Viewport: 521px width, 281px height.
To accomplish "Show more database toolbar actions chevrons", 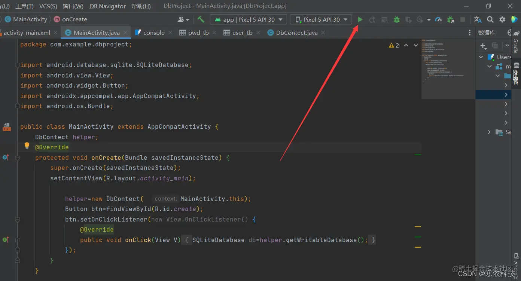I will (x=507, y=45).
